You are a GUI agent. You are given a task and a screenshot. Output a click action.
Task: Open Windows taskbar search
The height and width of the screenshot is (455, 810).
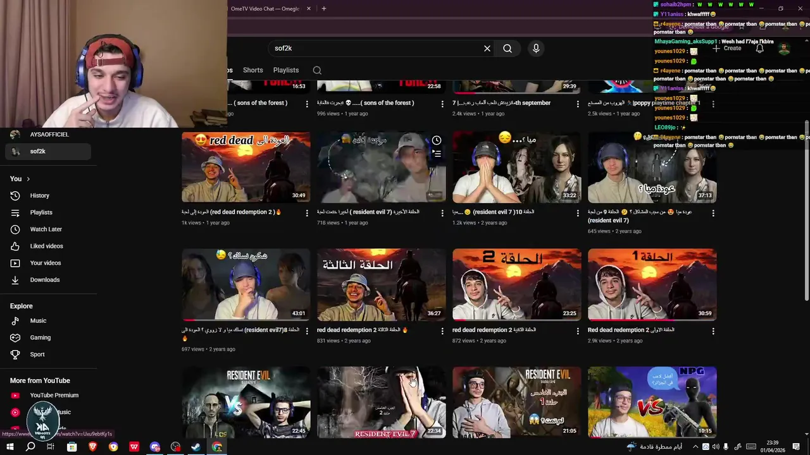(x=30, y=447)
